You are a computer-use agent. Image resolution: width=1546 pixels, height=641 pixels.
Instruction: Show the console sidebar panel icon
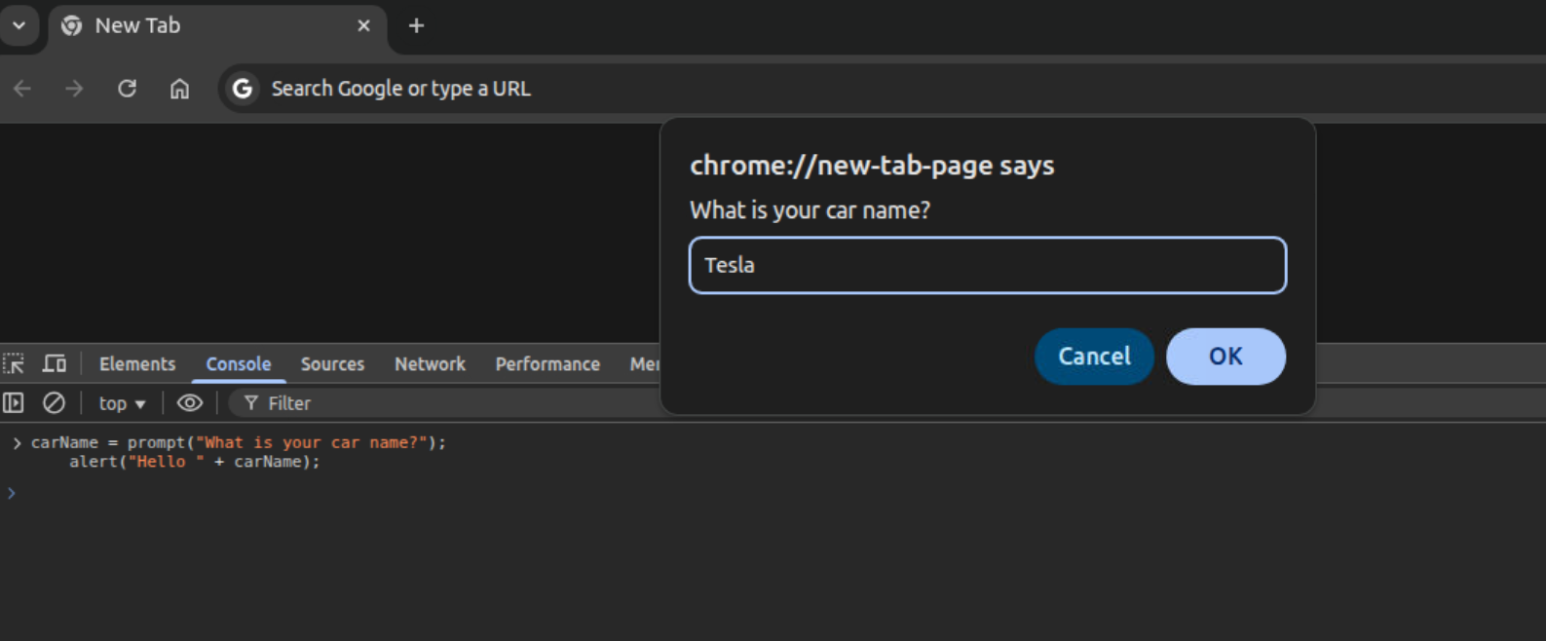coord(14,402)
